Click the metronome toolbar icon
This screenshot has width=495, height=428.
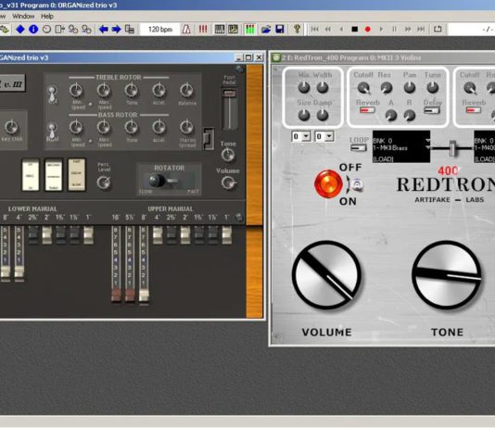tap(186, 30)
